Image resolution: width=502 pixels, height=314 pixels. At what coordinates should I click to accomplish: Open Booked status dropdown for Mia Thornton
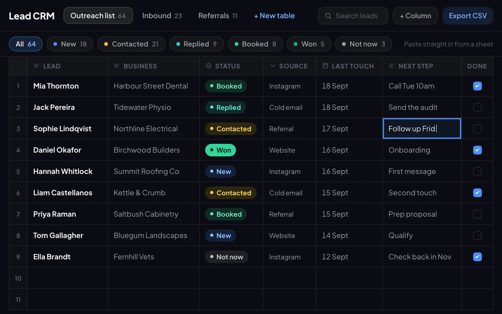(x=226, y=86)
